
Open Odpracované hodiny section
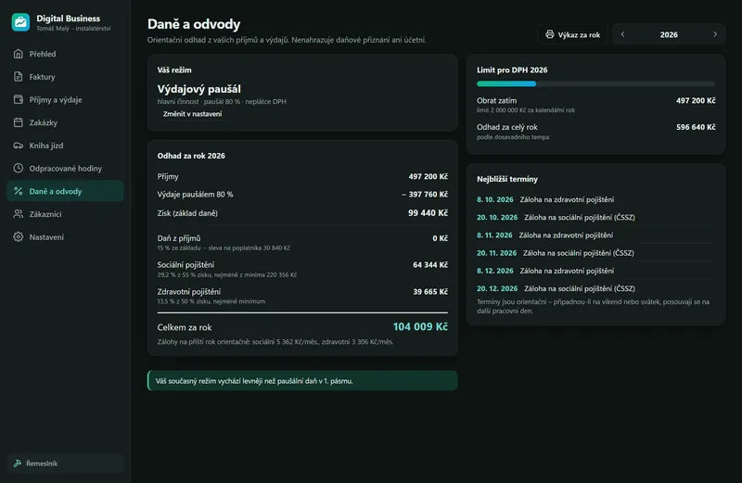(x=65, y=168)
